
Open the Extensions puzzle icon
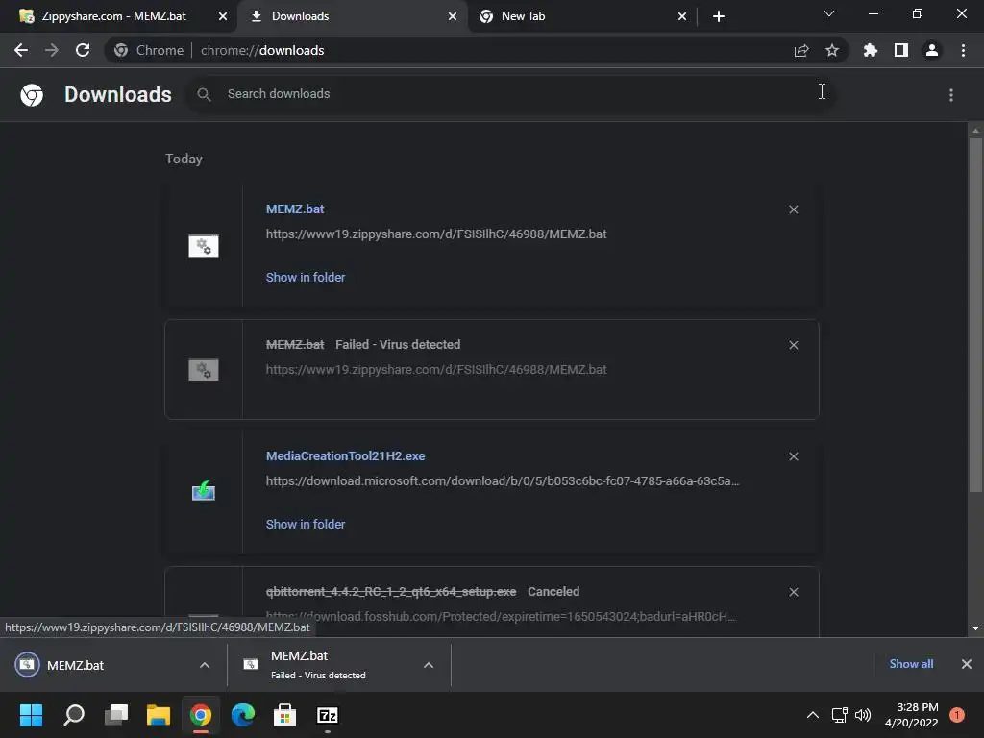point(871,50)
